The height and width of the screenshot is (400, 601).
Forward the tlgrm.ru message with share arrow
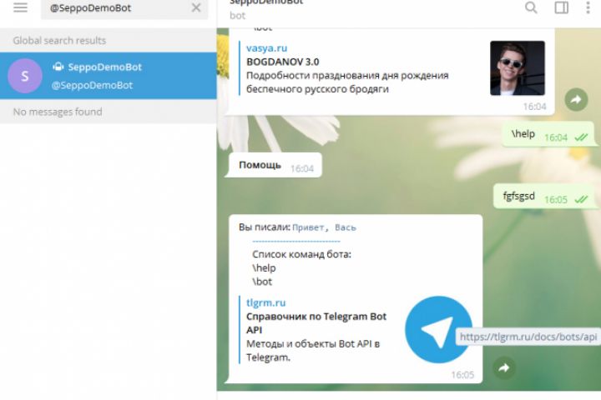point(504,367)
